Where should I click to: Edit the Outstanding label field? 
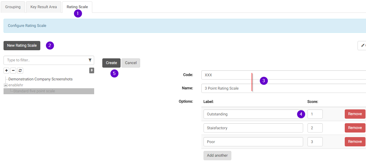[x=253, y=114]
